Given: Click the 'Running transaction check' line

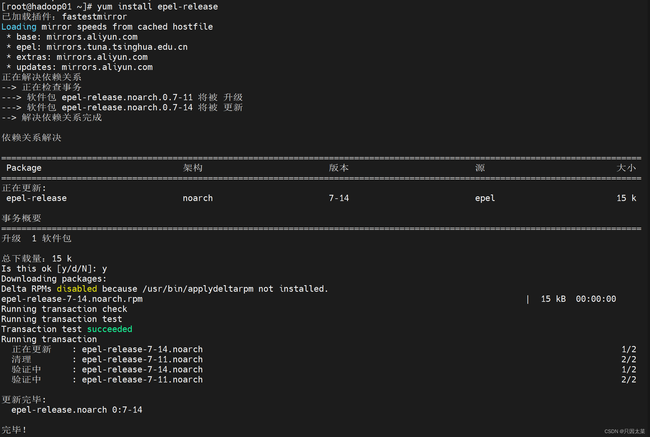Looking at the screenshot, I should (64, 309).
